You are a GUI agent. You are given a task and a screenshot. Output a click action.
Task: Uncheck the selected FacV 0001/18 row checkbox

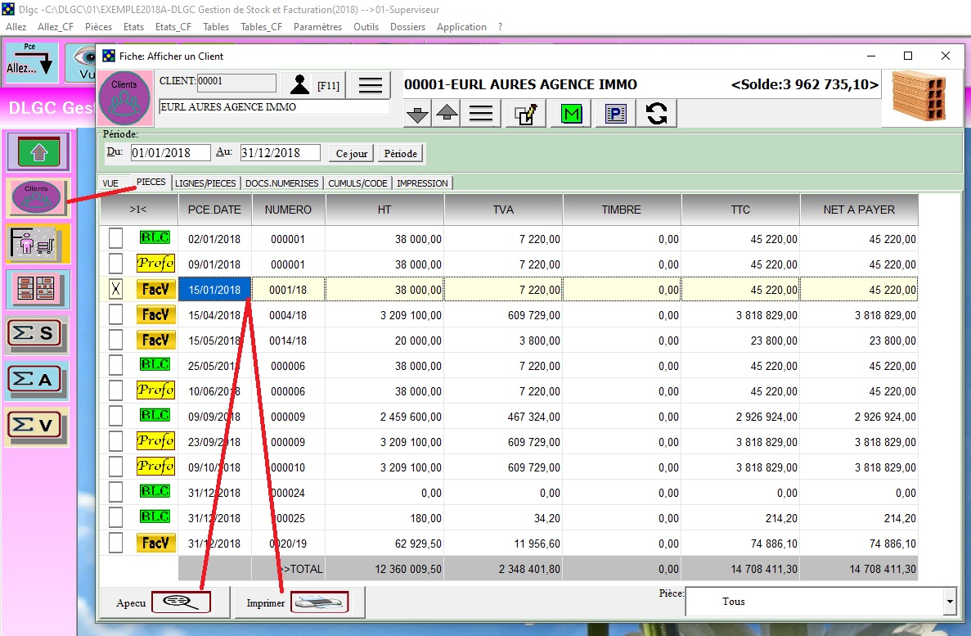[x=116, y=289]
